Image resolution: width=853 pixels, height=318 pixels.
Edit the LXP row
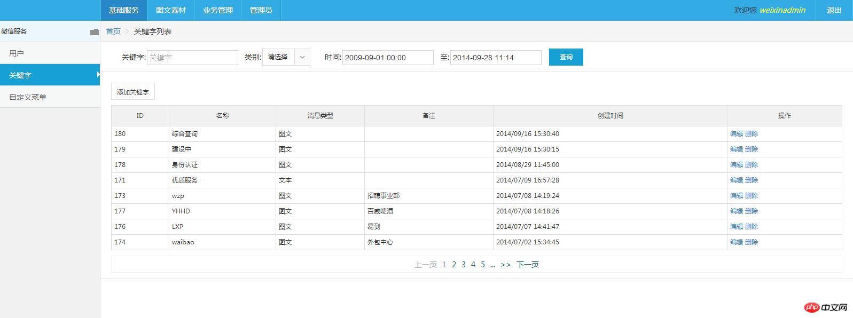737,227
